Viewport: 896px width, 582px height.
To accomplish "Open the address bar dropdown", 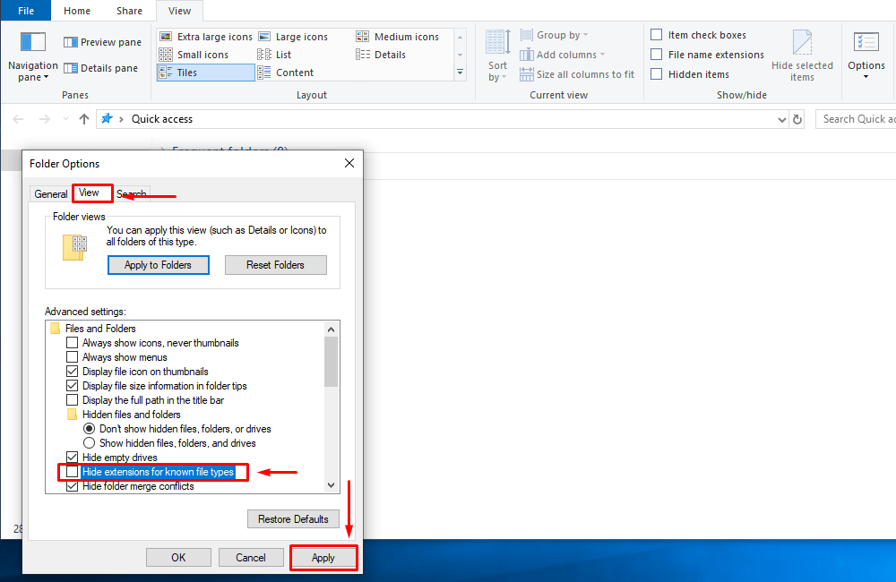I will [781, 118].
